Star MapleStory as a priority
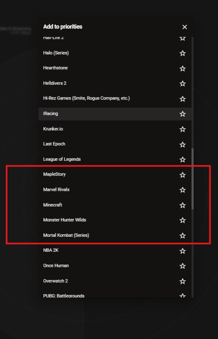218x339 pixels. (182, 174)
